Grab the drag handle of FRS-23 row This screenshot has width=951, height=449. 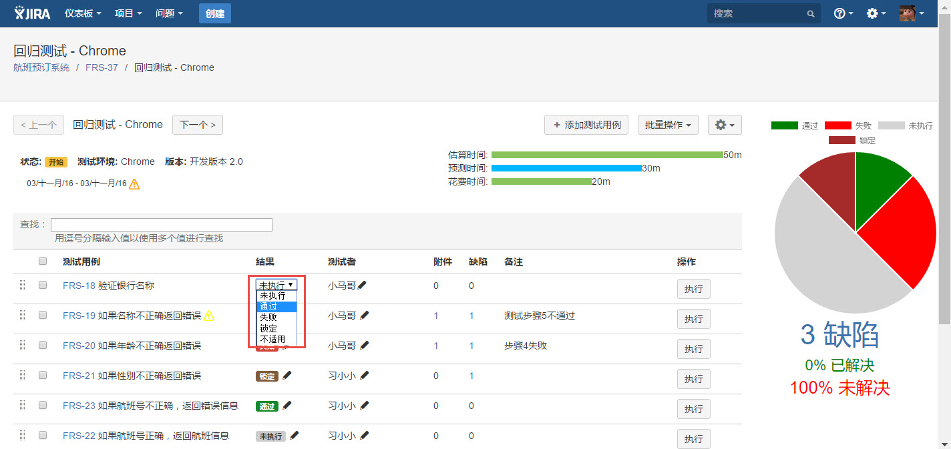22,405
